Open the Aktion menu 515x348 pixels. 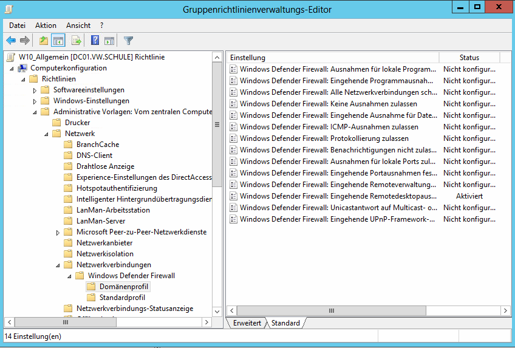[46, 26]
